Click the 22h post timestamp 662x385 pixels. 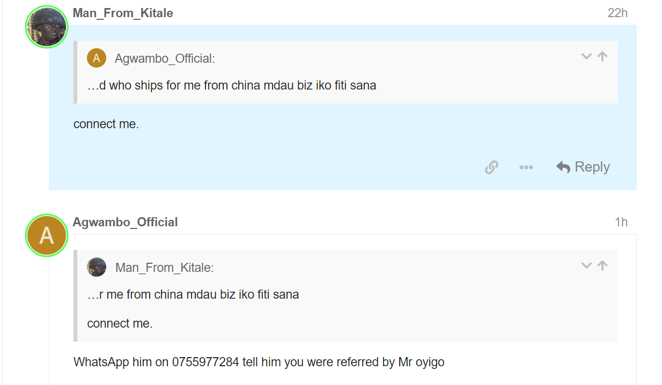pyautogui.click(x=617, y=13)
